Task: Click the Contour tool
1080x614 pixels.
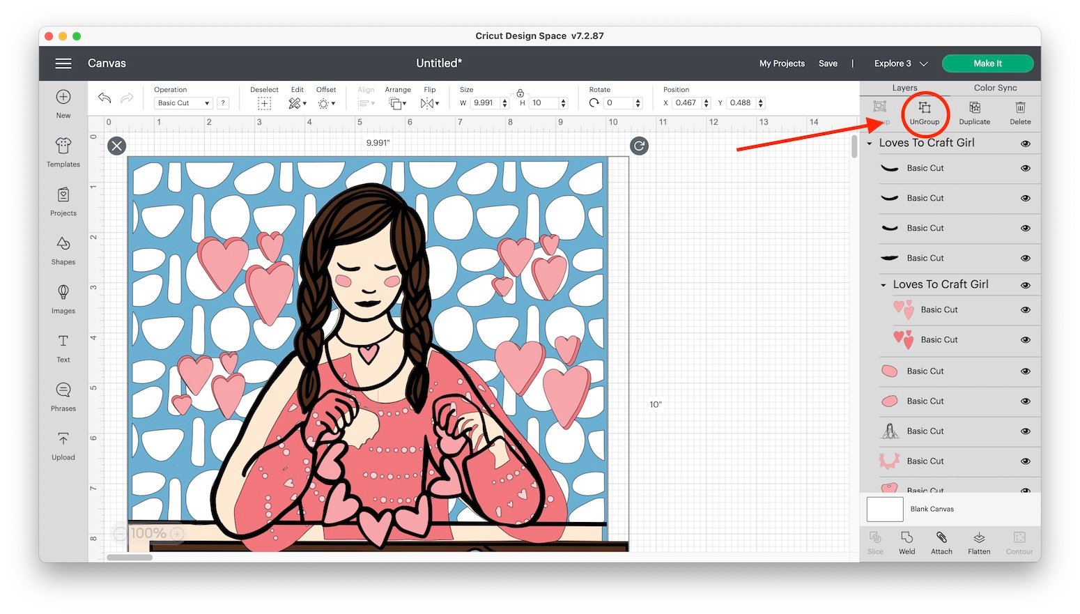Action: pyautogui.click(x=1019, y=542)
